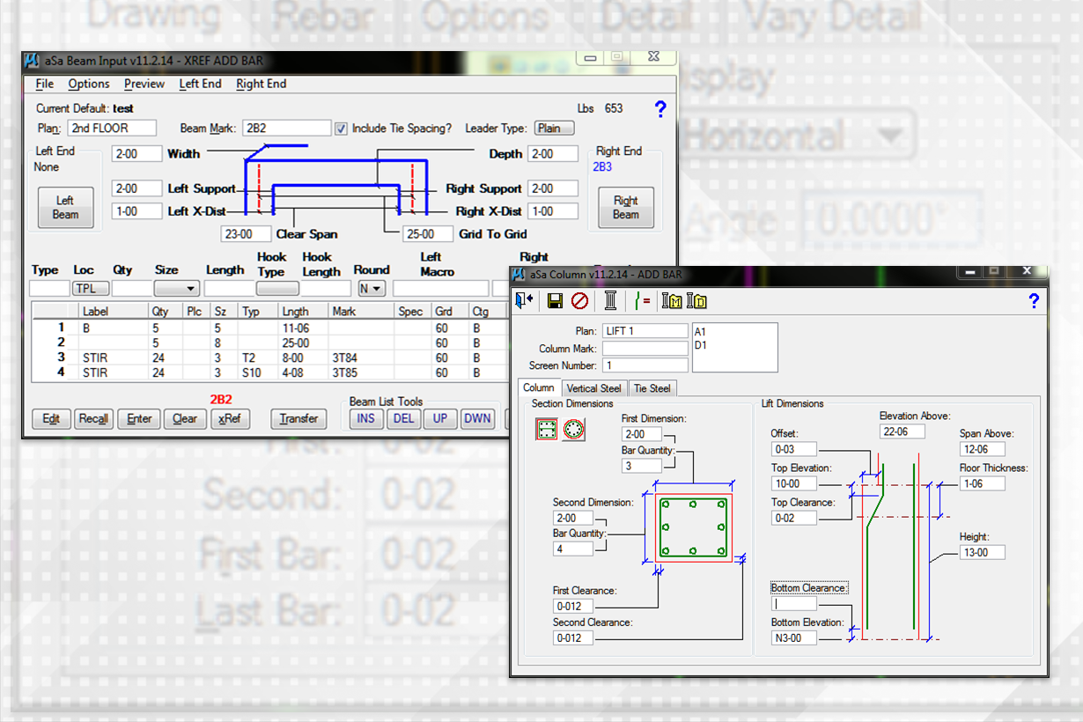This screenshot has height=722, width=1083.
Task: Click the TPL location button
Action: pyautogui.click(x=91, y=288)
